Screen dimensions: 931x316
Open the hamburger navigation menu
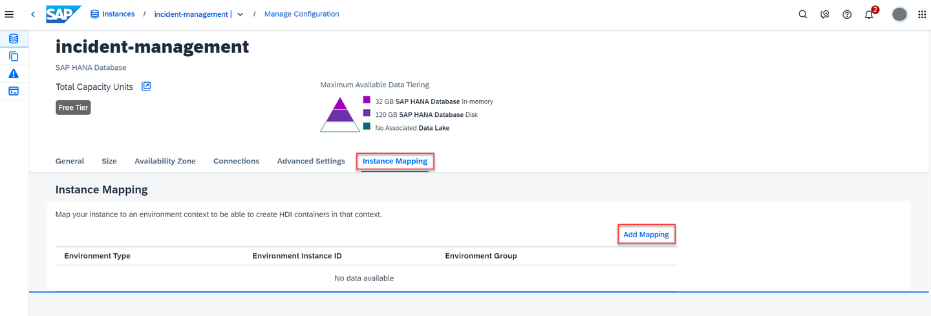click(x=9, y=14)
